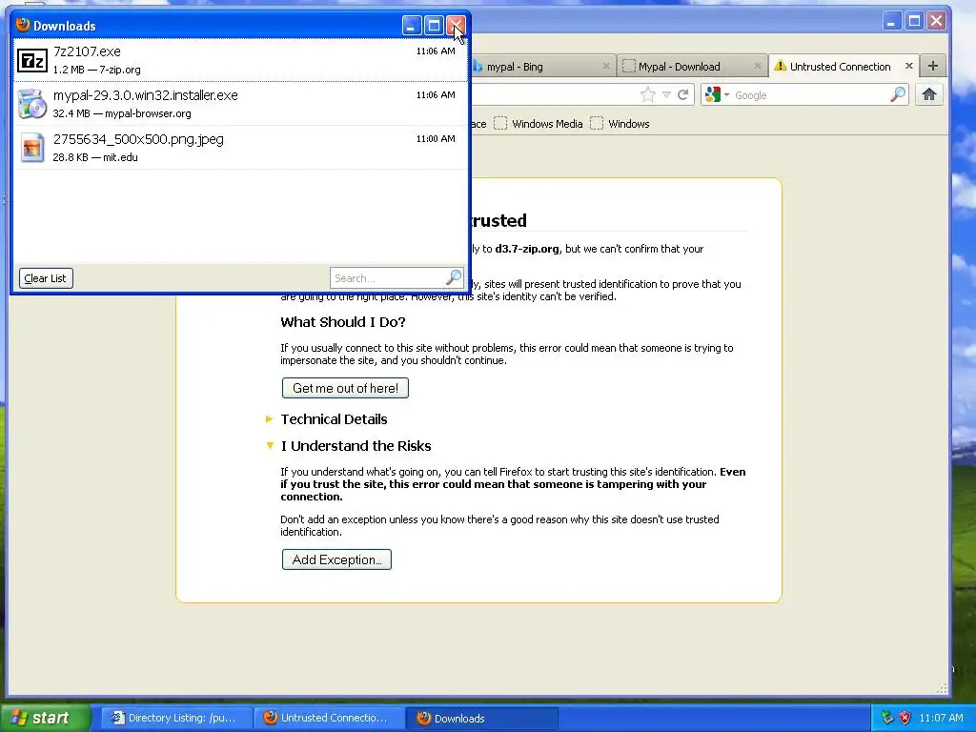Select the Untrusted Connection tab
The height and width of the screenshot is (732, 976).
point(840,67)
